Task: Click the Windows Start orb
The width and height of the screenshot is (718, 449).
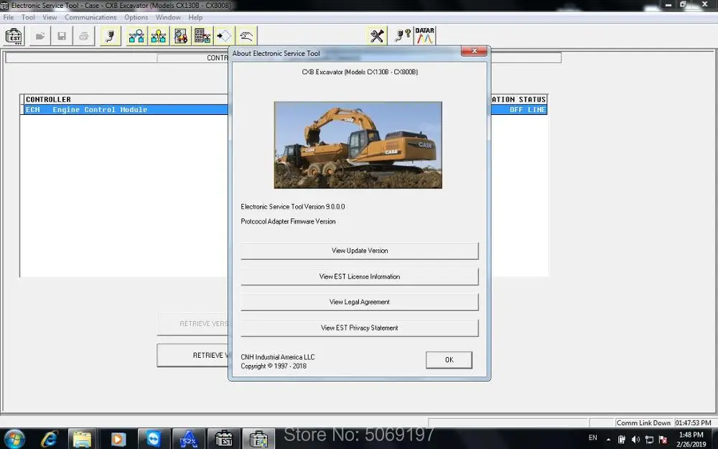Action: click(14, 439)
